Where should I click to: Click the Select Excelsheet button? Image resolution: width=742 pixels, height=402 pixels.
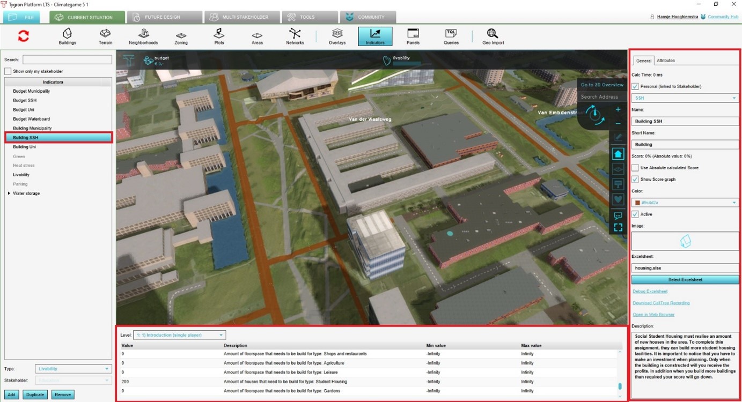(685, 279)
